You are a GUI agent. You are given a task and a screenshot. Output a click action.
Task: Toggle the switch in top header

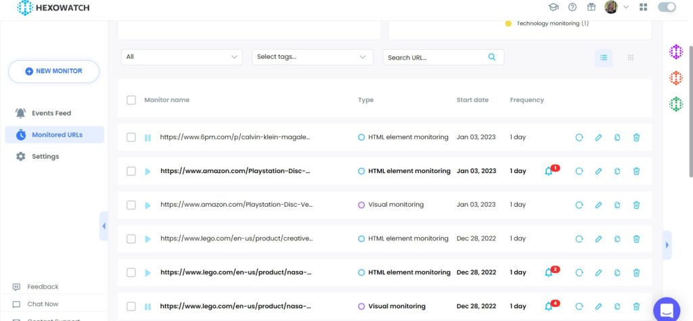pyautogui.click(x=667, y=7)
